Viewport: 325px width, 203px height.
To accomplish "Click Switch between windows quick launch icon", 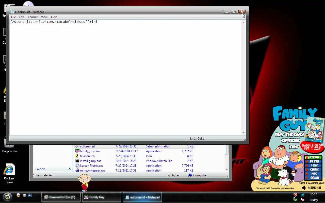I will click(30, 195).
